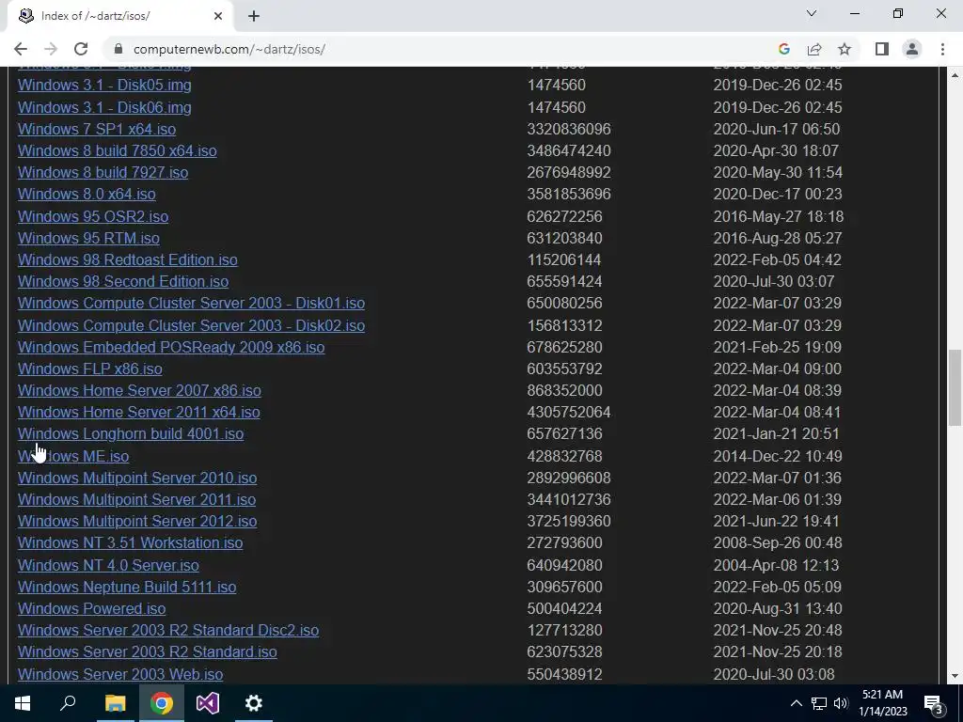Image resolution: width=963 pixels, height=722 pixels.
Task: Toggle the browser side panel
Action: [882, 49]
